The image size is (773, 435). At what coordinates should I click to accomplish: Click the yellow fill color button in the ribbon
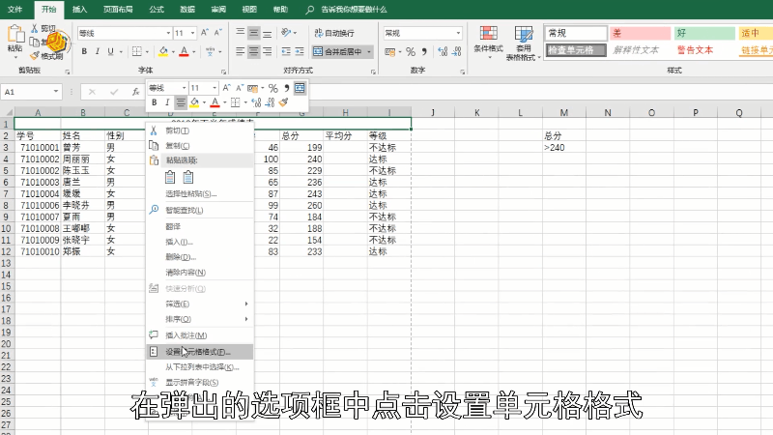162,51
